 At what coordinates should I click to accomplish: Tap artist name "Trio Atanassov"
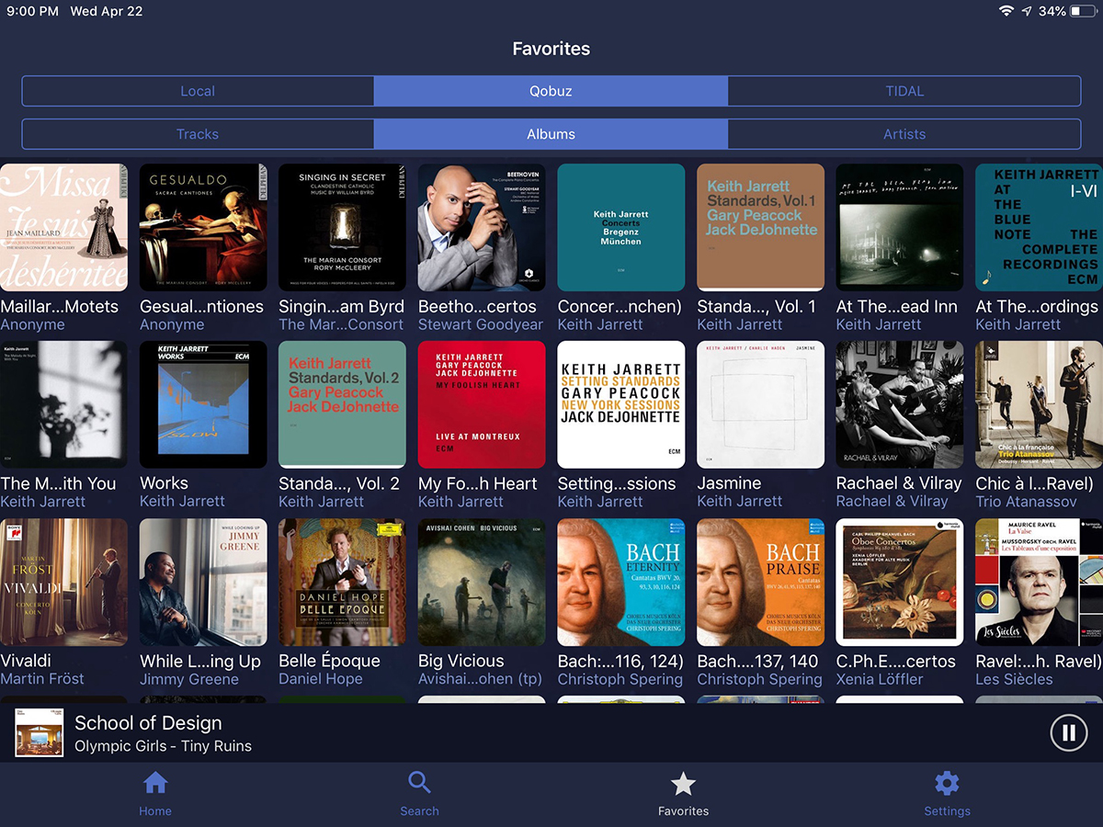(x=1026, y=502)
